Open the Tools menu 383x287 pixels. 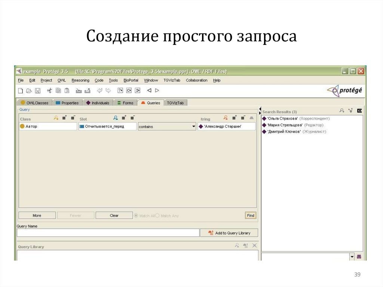[113, 80]
